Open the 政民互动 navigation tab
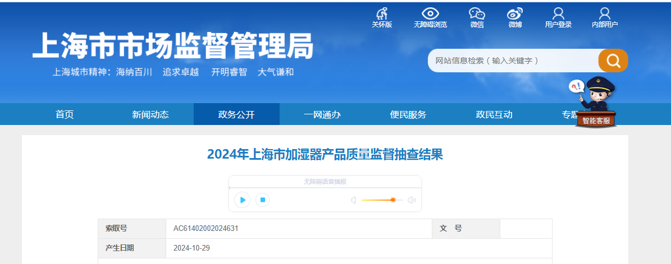Viewport: 671px width, 264px height. tap(494, 114)
